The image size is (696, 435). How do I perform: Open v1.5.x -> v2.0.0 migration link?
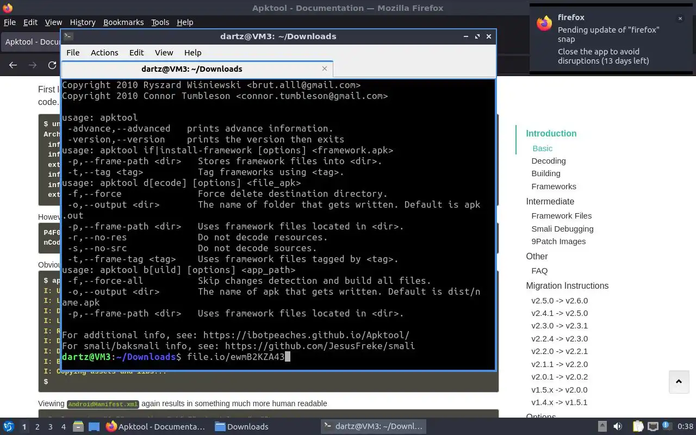click(x=560, y=390)
